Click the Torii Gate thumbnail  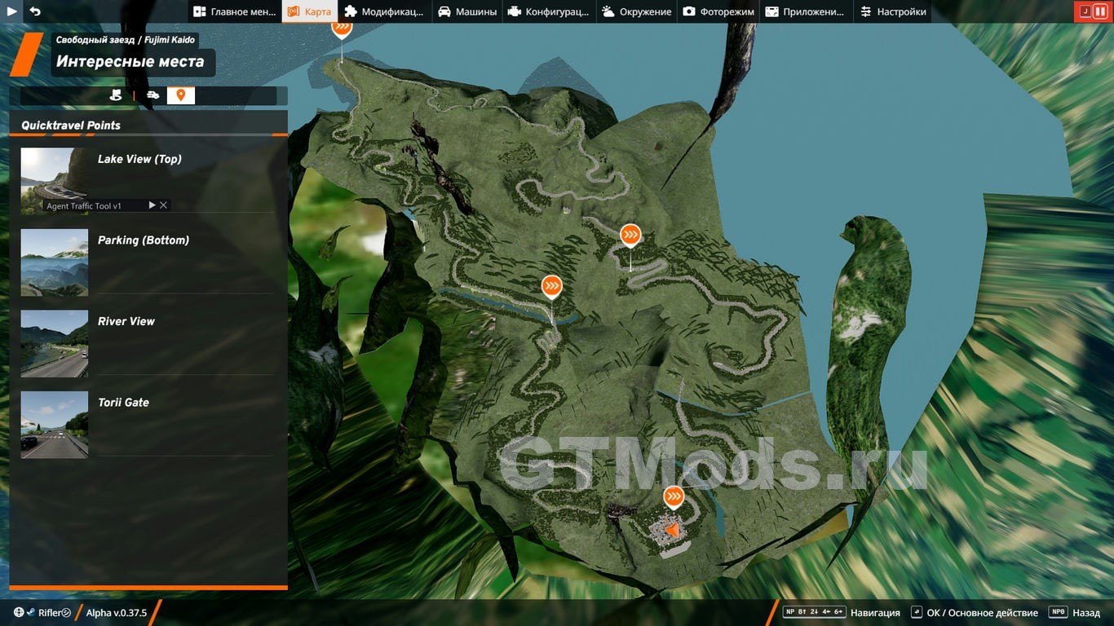pyautogui.click(x=55, y=425)
